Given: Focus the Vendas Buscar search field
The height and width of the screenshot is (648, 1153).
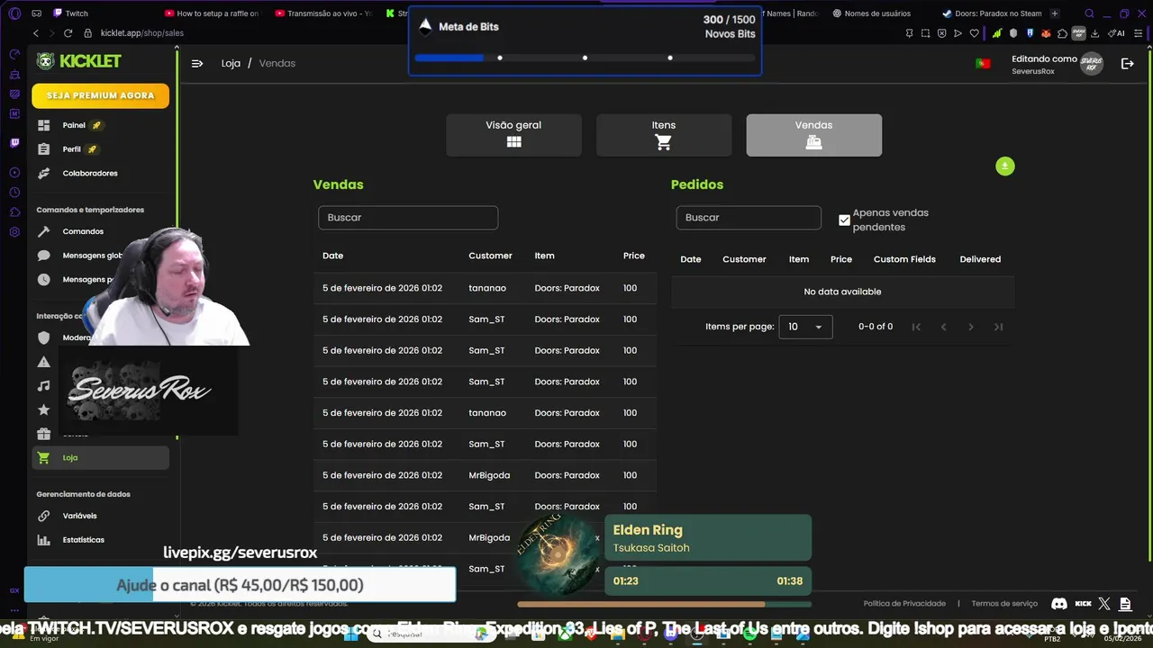Looking at the screenshot, I should (x=408, y=218).
